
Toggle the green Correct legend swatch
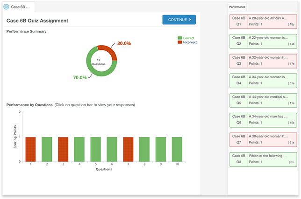(180, 38)
